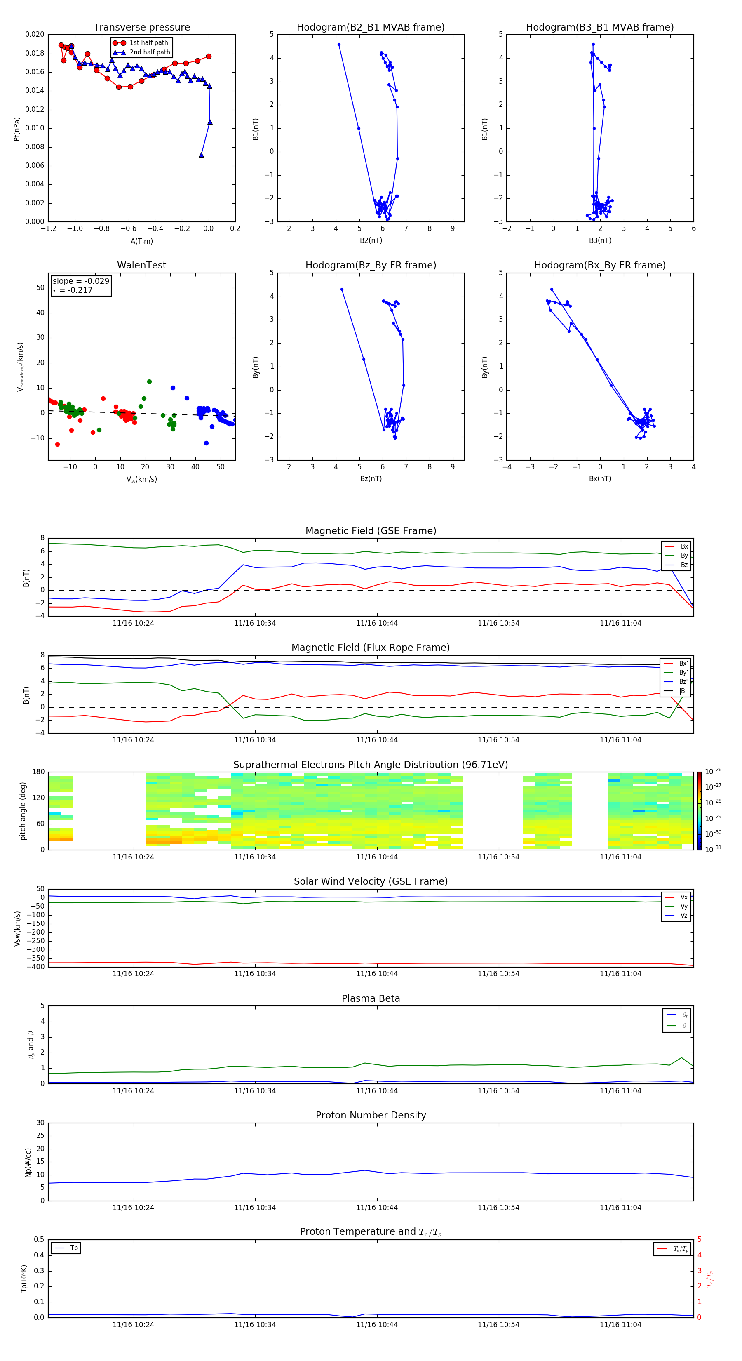Click the "Tp" legend entry

pyautogui.click(x=66, y=1248)
